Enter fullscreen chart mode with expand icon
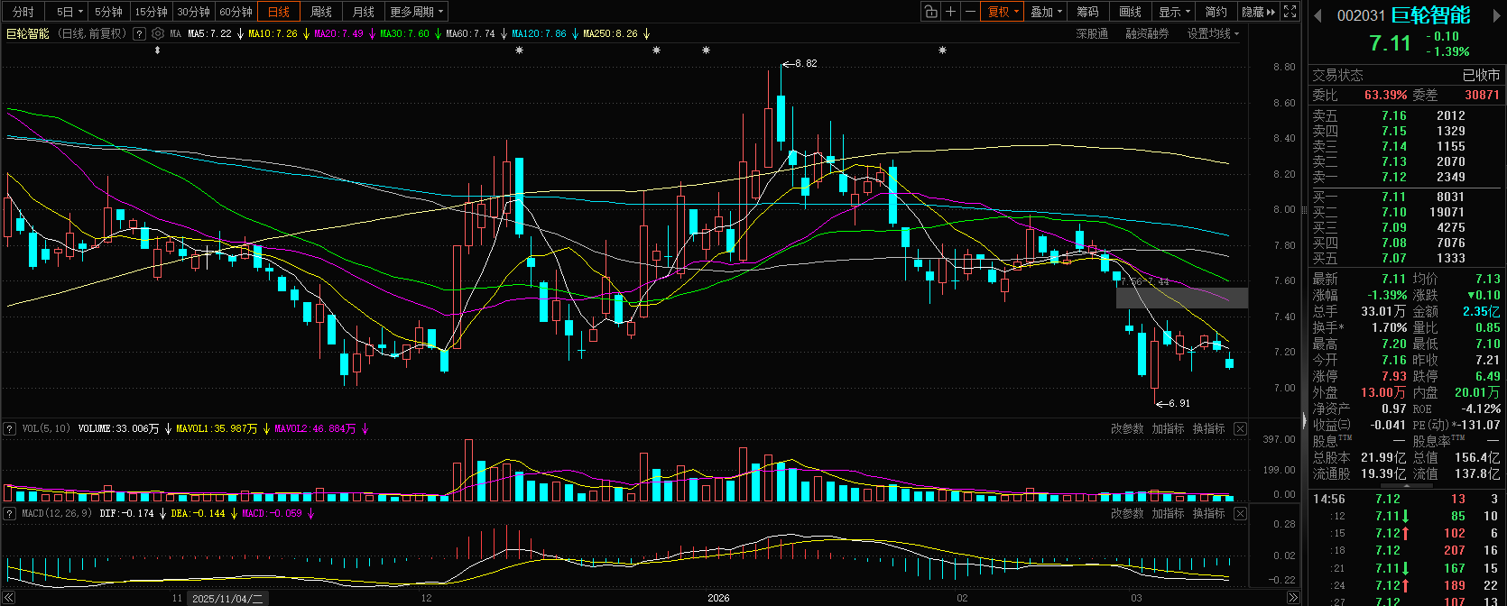The image size is (1507, 606). coord(1290,12)
